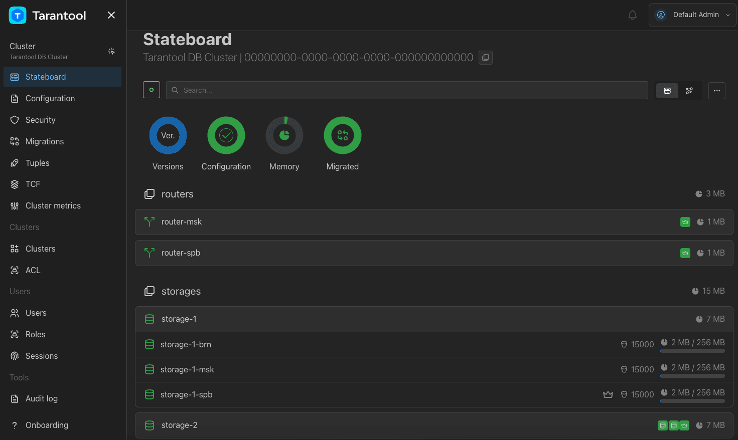
Task: Click the Tarantool logo icon
Action: pyautogui.click(x=18, y=16)
